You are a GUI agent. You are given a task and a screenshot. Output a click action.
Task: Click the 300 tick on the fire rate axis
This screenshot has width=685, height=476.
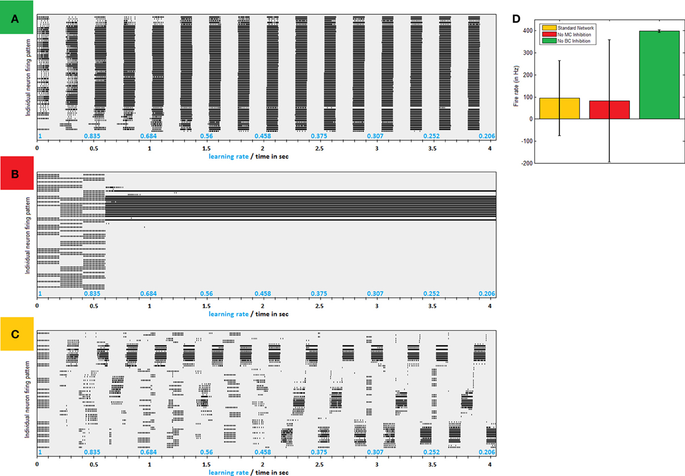[526, 53]
